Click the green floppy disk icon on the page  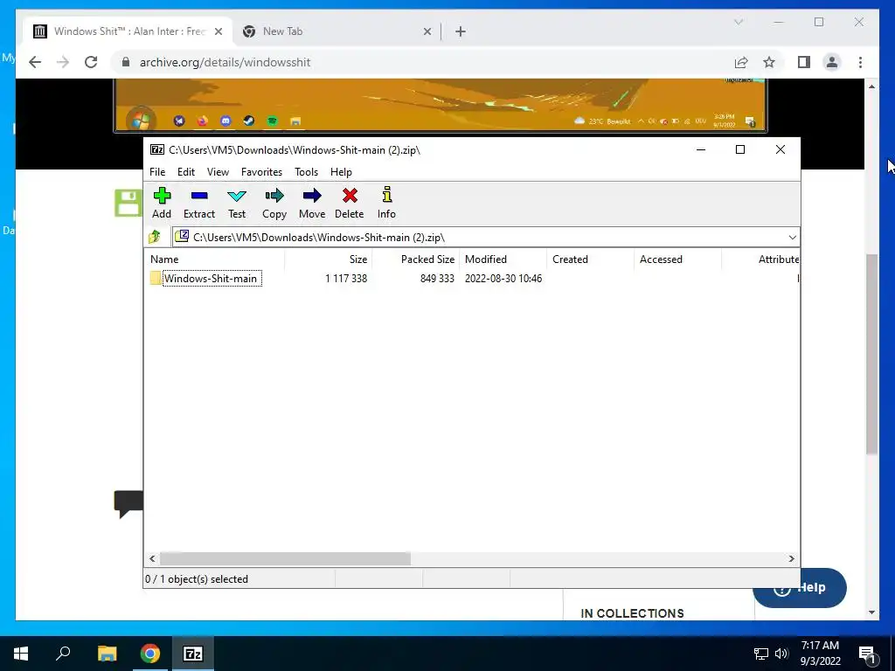(128, 203)
